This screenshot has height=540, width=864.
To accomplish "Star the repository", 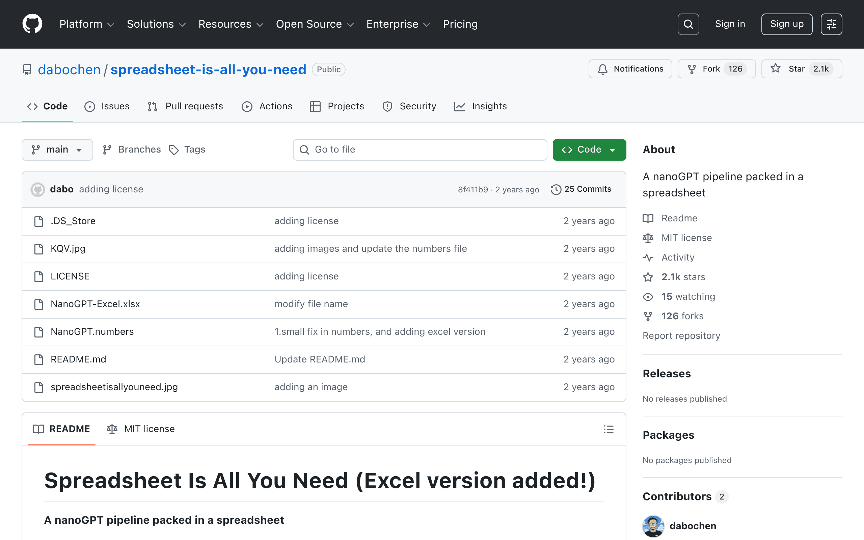I will [x=802, y=69].
